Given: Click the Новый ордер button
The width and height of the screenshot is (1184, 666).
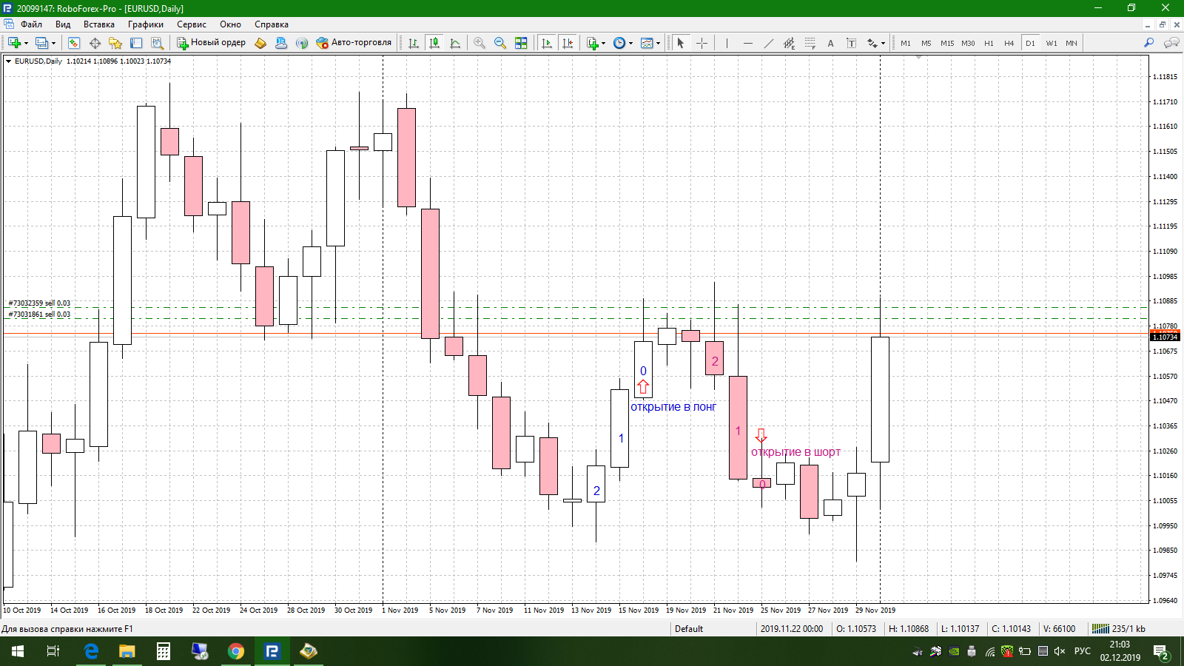Looking at the screenshot, I should [x=211, y=43].
